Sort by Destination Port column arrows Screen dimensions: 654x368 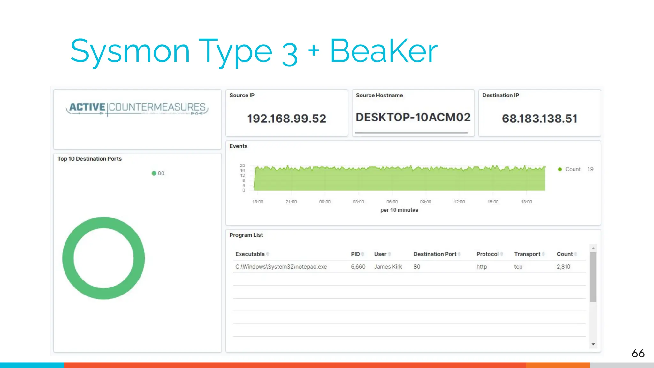(459, 254)
